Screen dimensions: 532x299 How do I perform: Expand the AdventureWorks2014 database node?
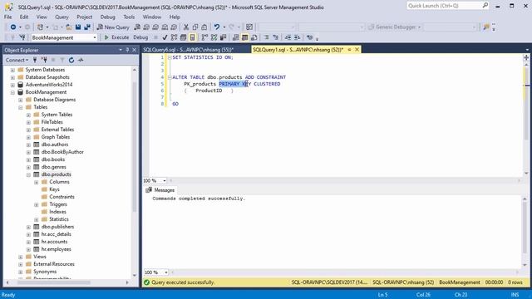[12, 85]
